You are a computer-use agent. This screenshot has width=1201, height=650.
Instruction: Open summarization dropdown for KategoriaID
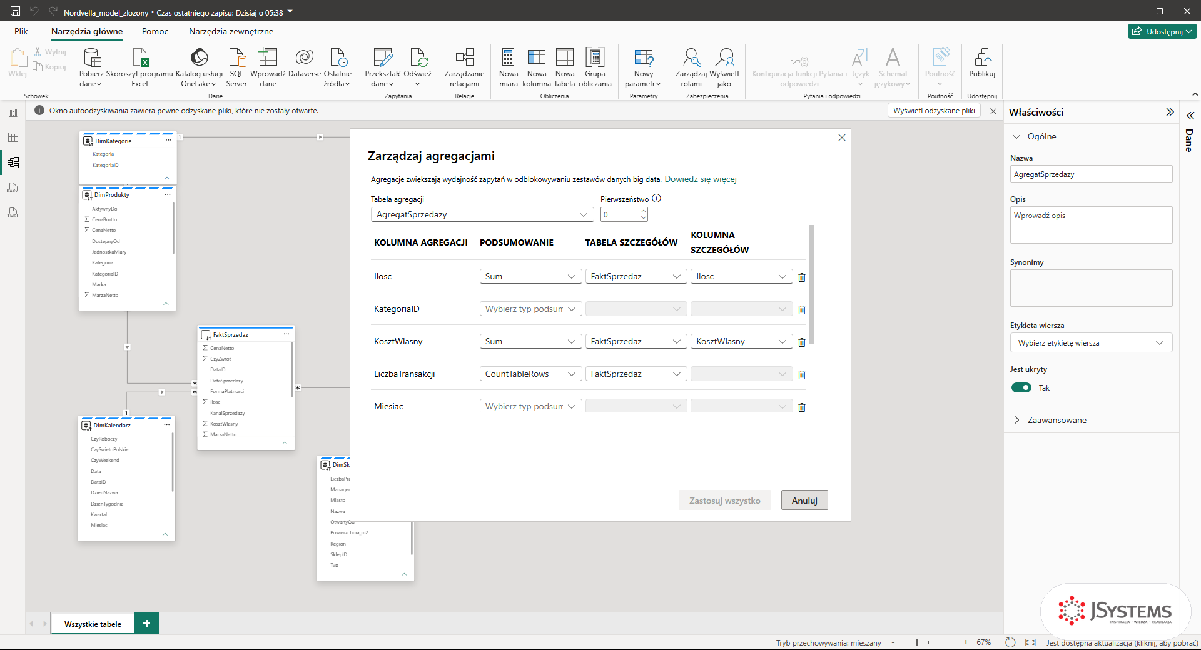tap(530, 309)
